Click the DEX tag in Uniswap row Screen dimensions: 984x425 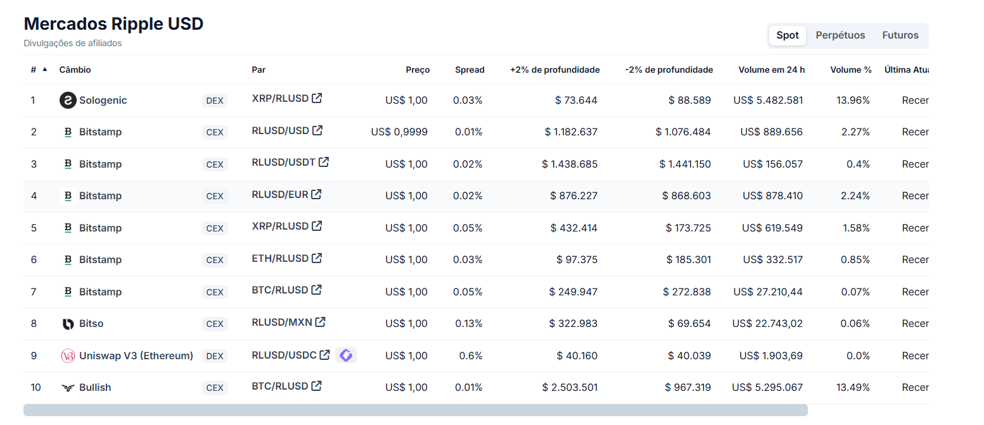click(215, 356)
